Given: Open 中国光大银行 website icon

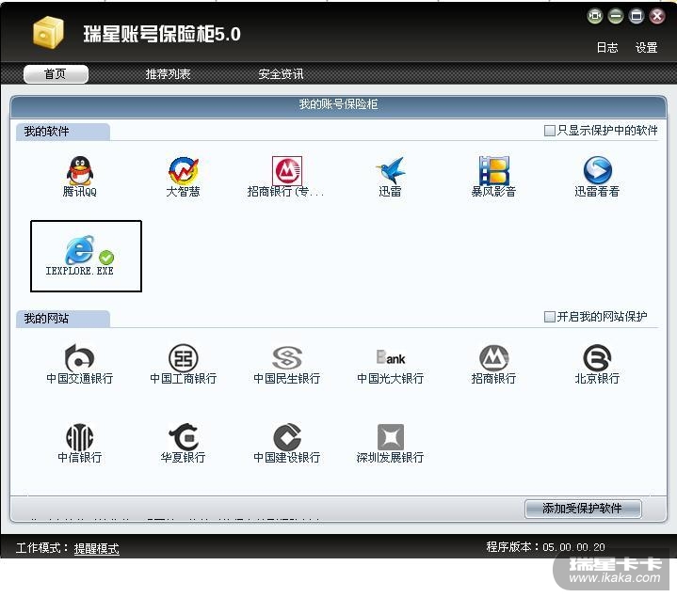Looking at the screenshot, I should click(391, 358).
